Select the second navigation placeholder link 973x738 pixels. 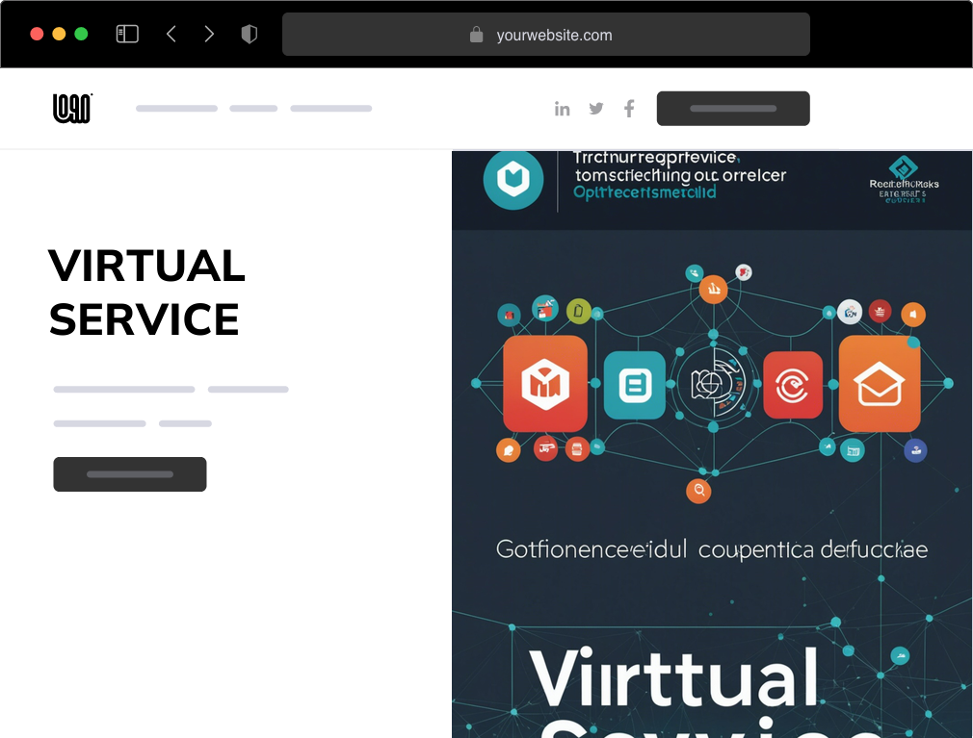tap(253, 109)
